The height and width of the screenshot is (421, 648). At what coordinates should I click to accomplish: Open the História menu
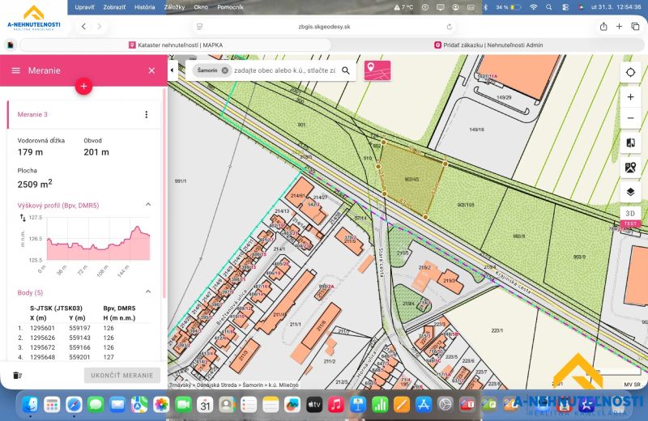(x=145, y=7)
